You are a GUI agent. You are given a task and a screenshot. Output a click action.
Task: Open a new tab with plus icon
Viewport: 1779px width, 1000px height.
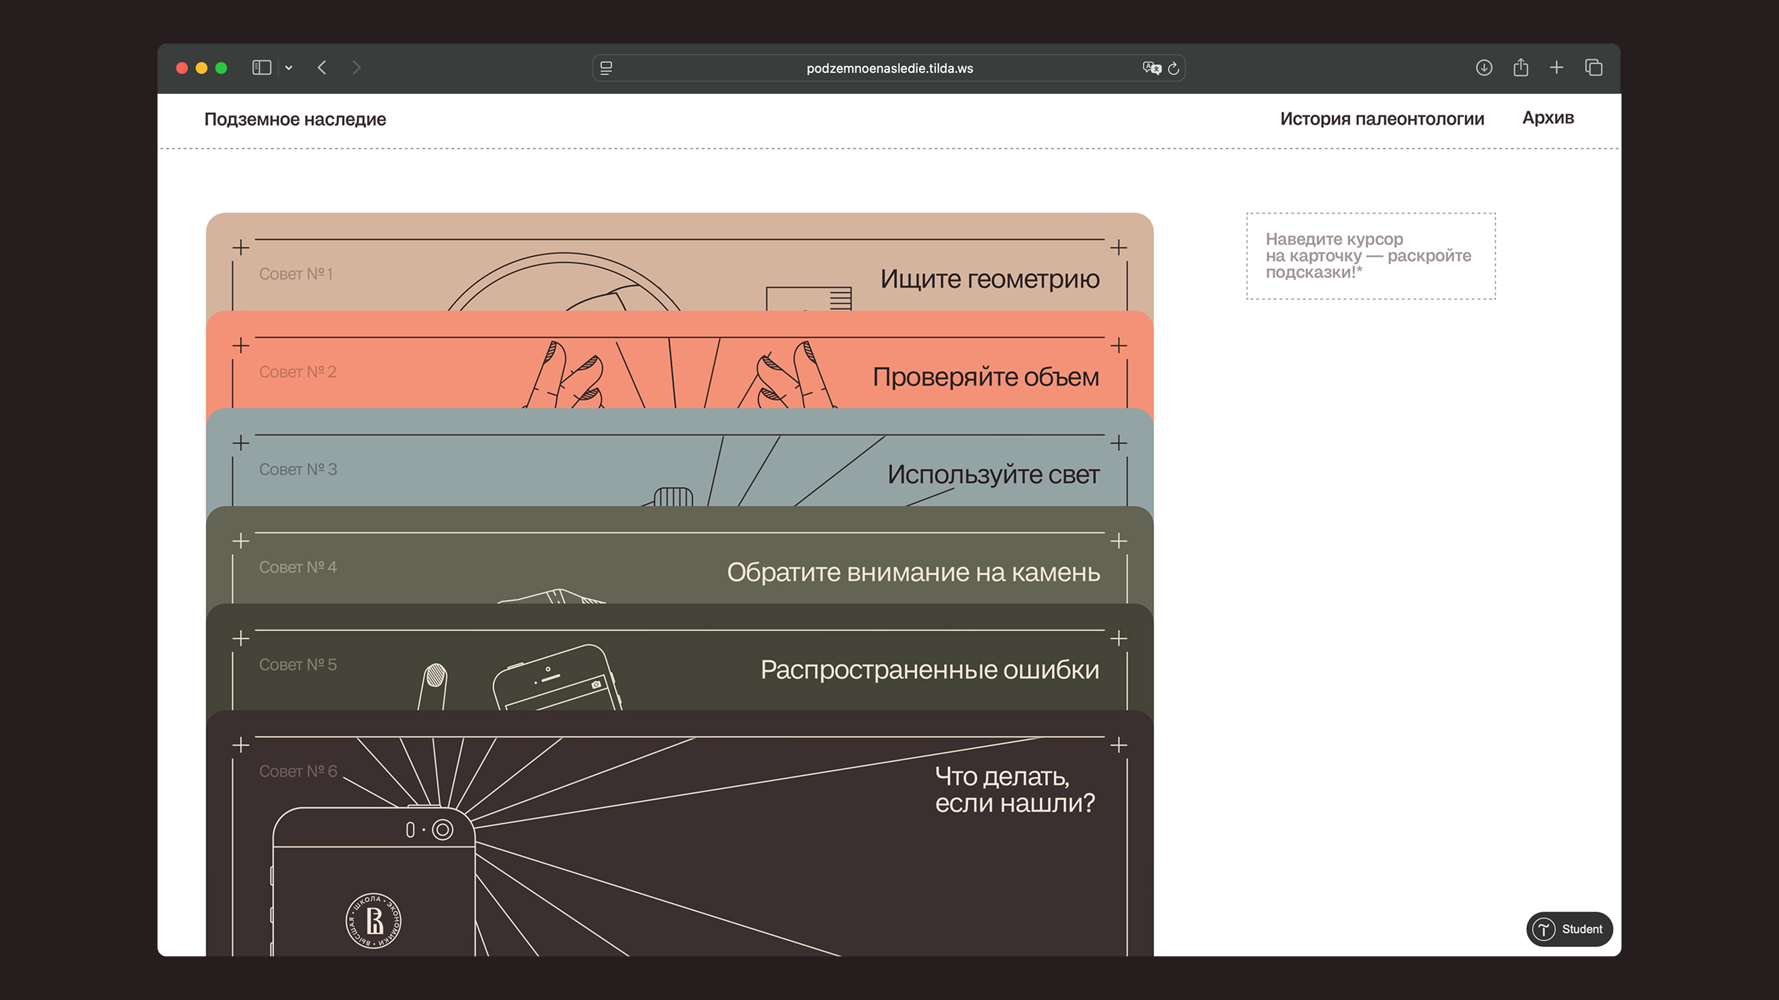pos(1557,68)
